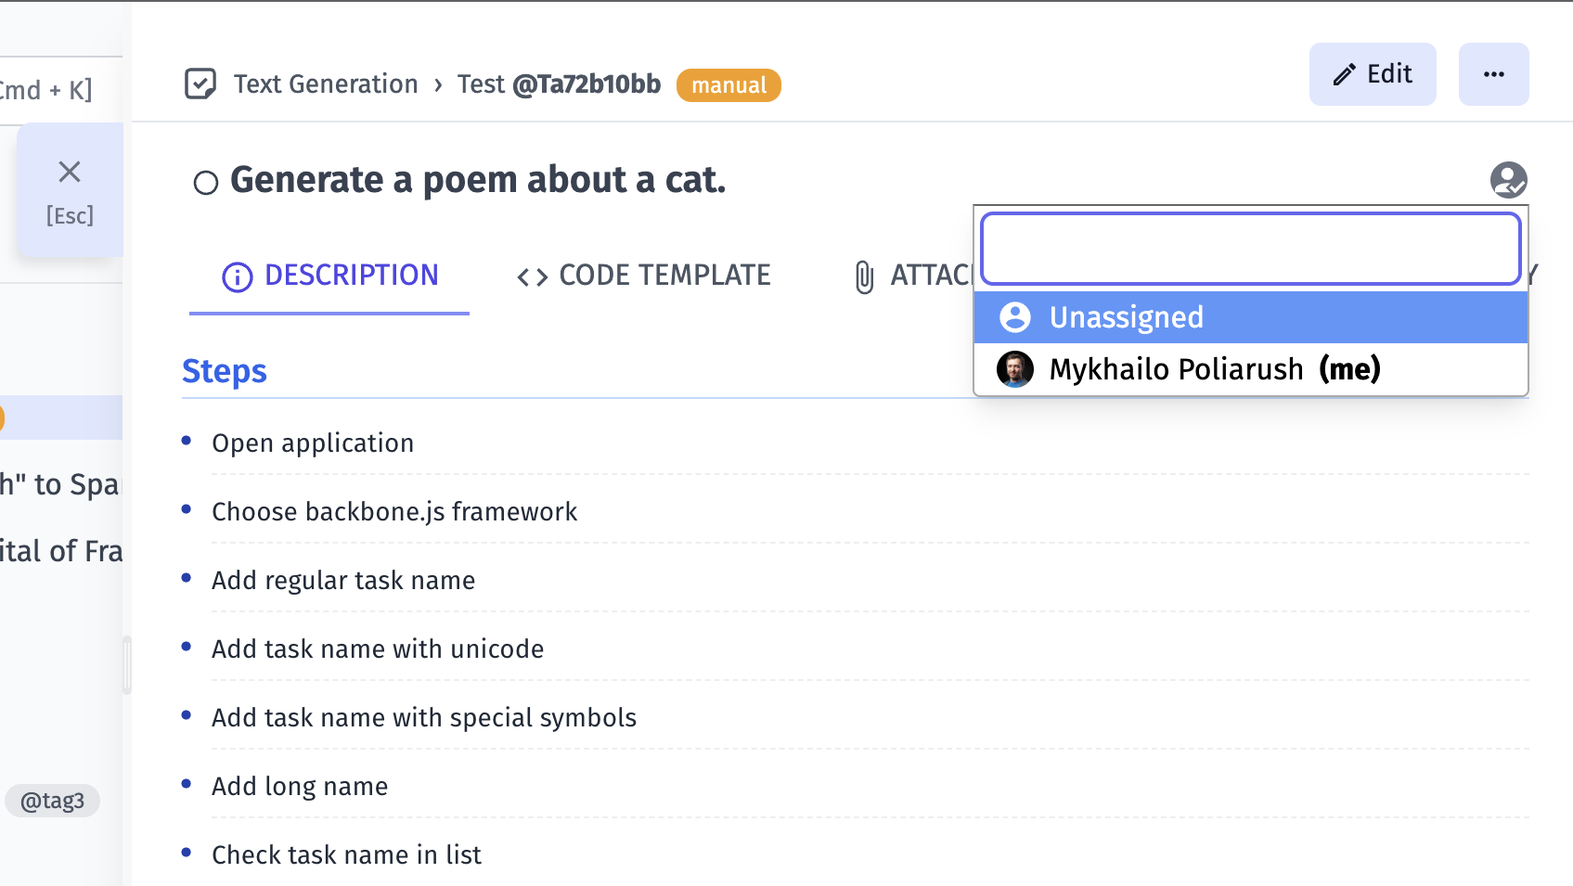
Task: Click the Description tab info icon
Action: (238, 276)
